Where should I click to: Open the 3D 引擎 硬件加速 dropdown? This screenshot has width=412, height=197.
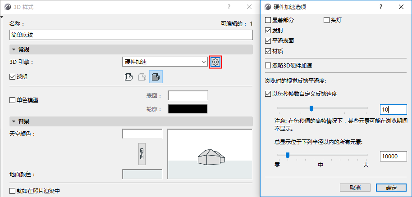pos(165,62)
